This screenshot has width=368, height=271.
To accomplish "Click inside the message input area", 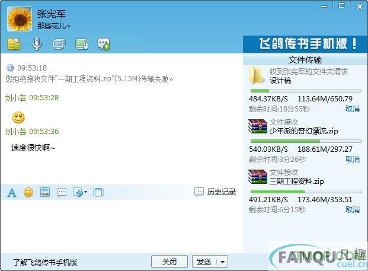I will point(121,225).
